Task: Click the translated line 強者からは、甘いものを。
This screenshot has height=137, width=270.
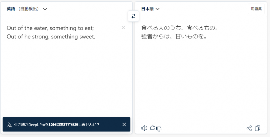Action: (173, 37)
